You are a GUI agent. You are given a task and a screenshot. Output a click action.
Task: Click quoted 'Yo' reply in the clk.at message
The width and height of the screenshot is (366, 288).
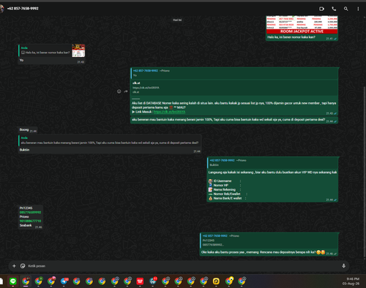point(234,73)
